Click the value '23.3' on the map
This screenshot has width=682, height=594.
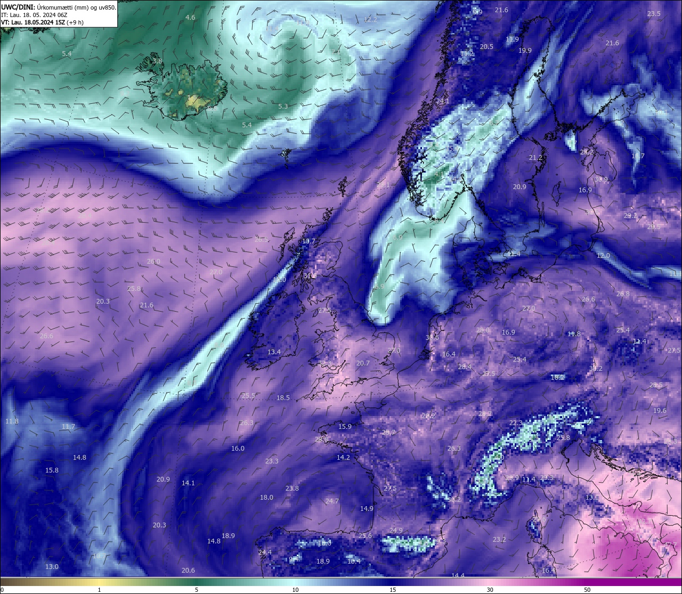[272, 461]
